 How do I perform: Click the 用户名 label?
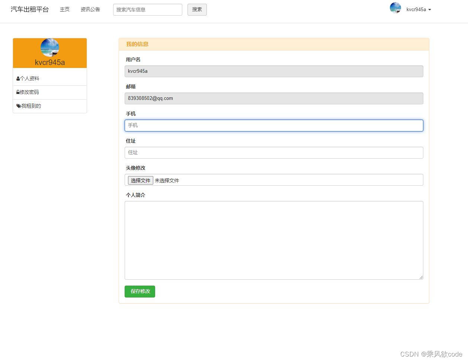click(133, 59)
